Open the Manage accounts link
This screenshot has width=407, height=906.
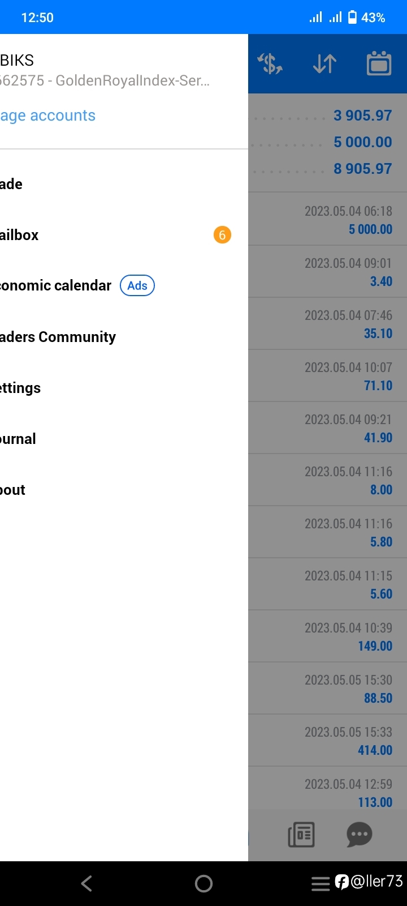point(47,116)
